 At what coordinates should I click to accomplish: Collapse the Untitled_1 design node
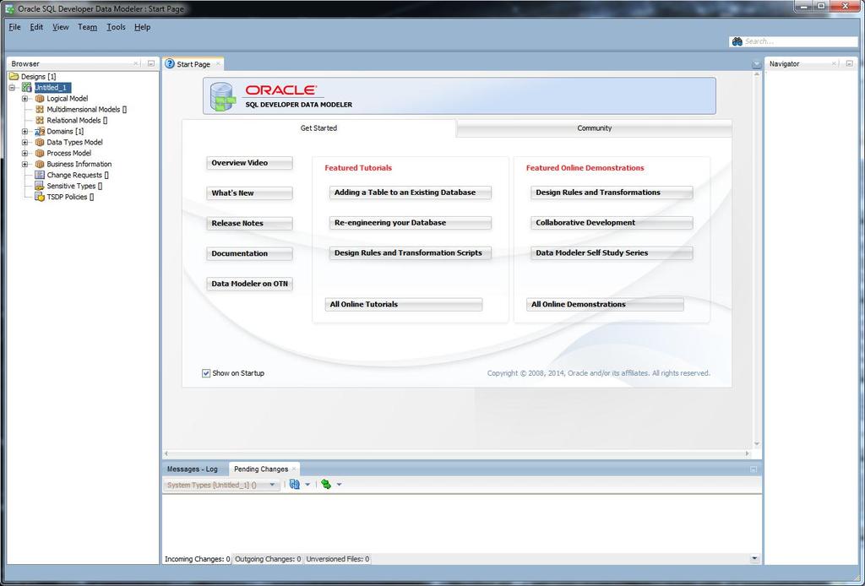(x=12, y=88)
